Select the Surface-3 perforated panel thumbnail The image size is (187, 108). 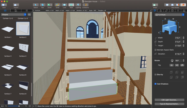point(8,48)
